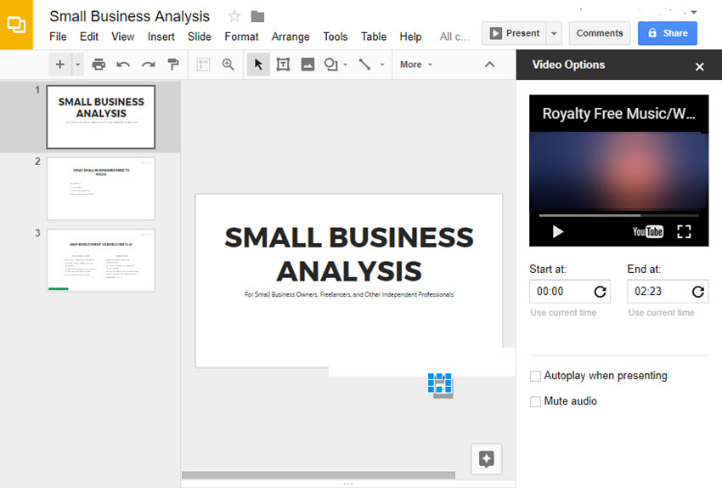The image size is (722, 488).
Task: Play the Royalty Free Music video preview
Action: coord(557,231)
